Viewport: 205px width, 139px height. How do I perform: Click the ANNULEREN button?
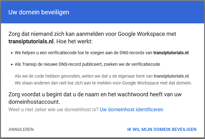21,129
